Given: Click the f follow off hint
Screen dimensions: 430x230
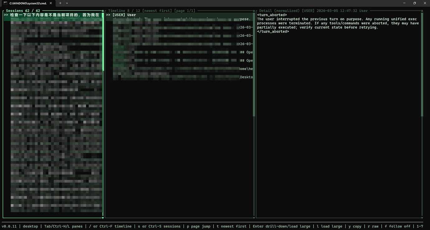Looking at the screenshot, I should click(x=398, y=226).
